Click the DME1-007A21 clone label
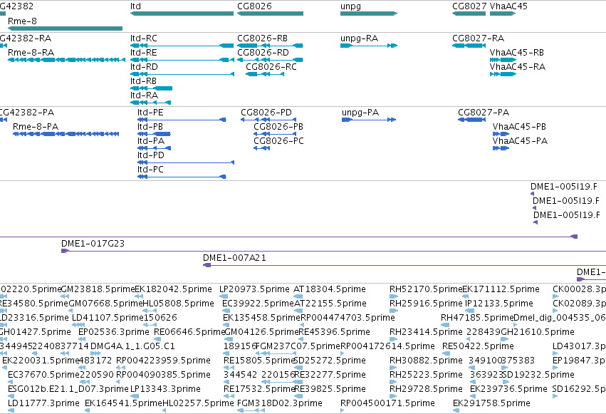This screenshot has width=606, height=414. point(234,258)
